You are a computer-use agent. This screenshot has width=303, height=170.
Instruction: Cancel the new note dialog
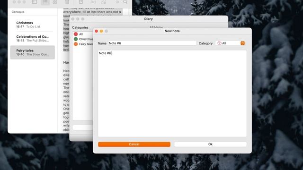tap(134, 144)
